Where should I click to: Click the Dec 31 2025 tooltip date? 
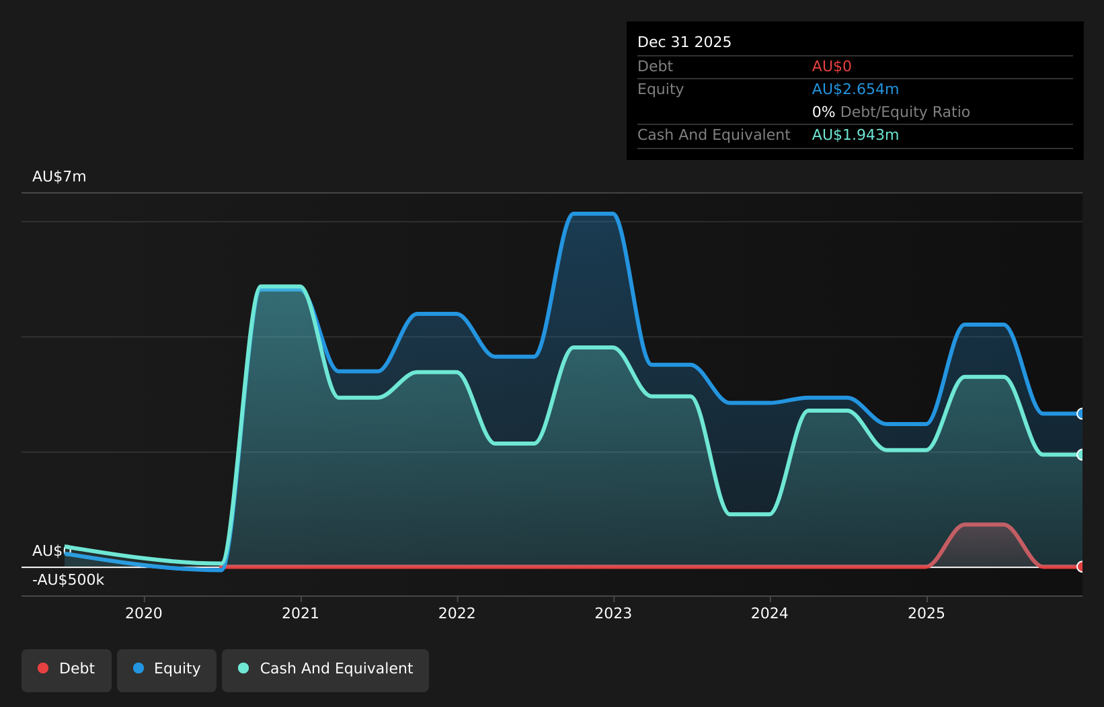click(x=684, y=42)
